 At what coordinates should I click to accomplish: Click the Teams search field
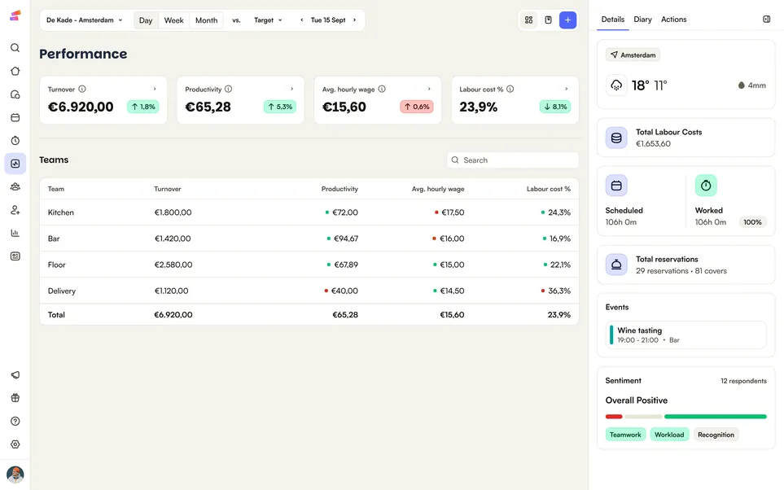pyautogui.click(x=513, y=160)
